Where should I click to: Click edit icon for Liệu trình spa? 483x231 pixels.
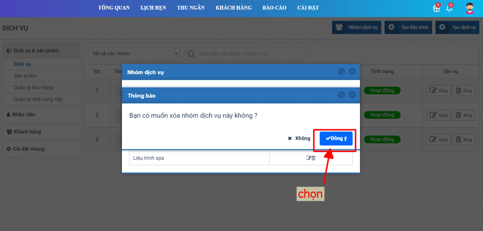click(309, 158)
